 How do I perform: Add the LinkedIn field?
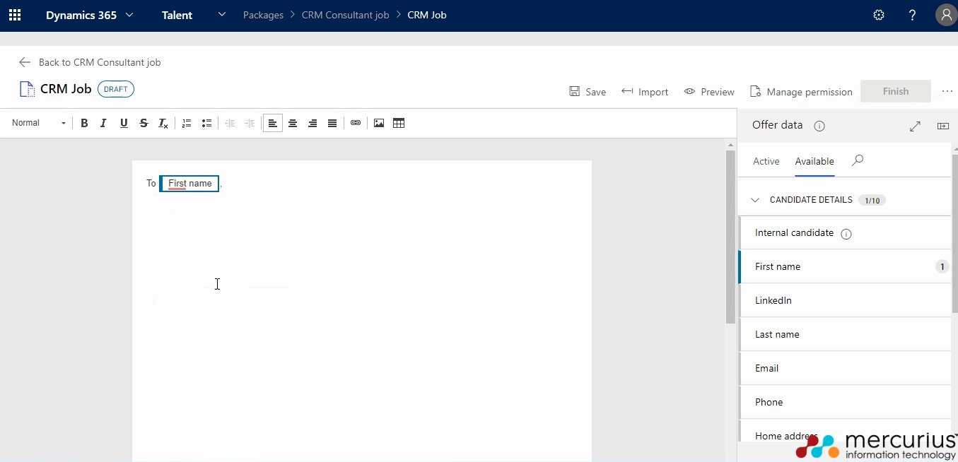pyautogui.click(x=844, y=300)
